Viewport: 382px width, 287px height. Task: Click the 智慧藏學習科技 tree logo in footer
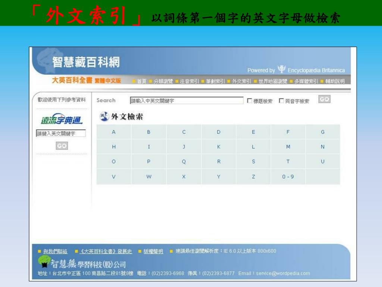[44, 262]
